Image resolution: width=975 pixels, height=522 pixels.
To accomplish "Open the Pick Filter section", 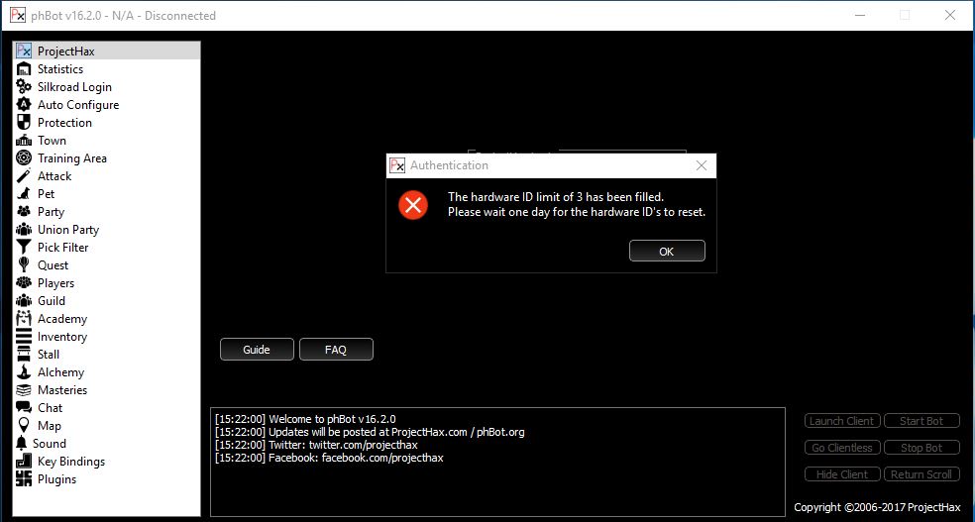I will point(62,248).
